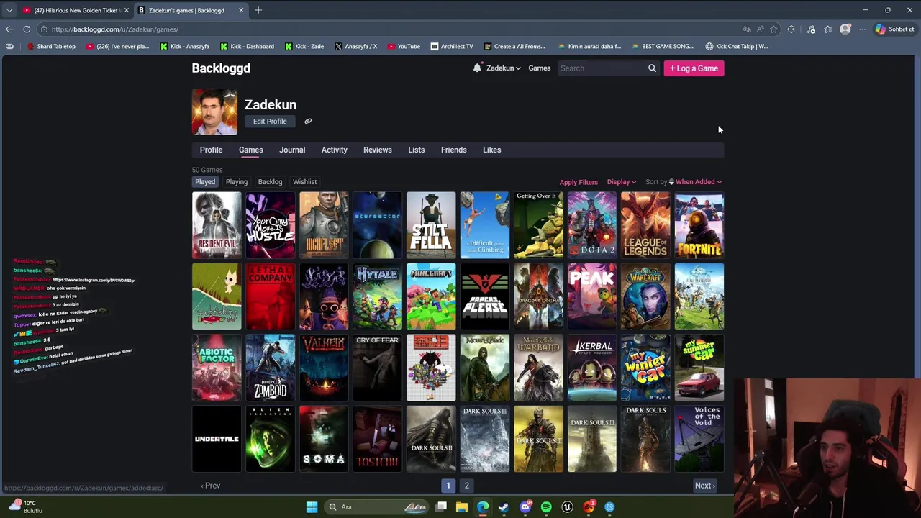Open Task View on taskbar
Screen dimensions: 921x518
tap(441, 507)
